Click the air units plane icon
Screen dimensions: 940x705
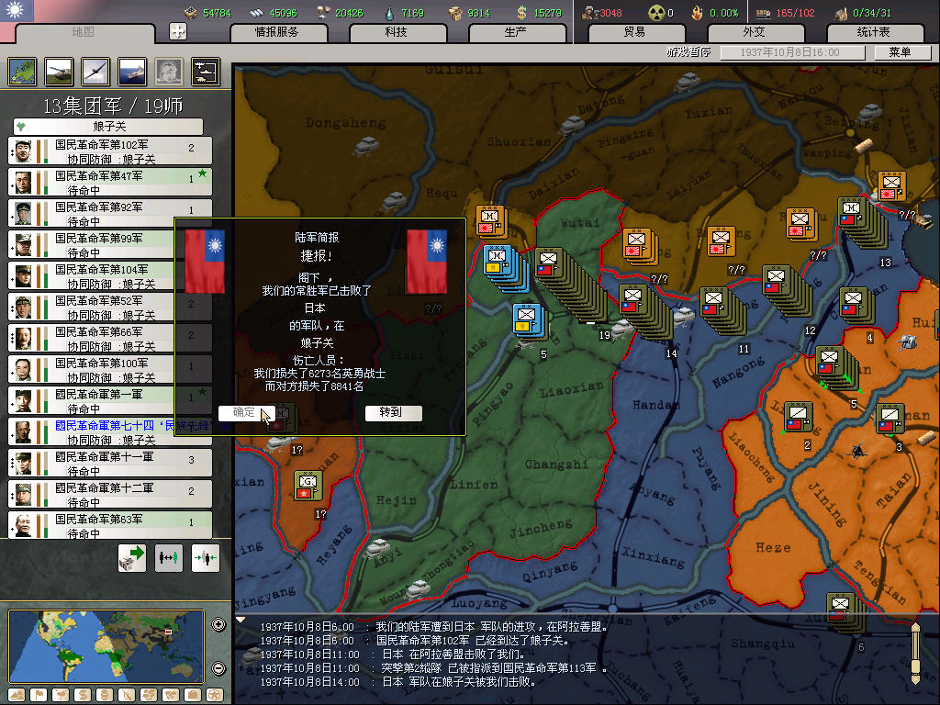(x=95, y=72)
